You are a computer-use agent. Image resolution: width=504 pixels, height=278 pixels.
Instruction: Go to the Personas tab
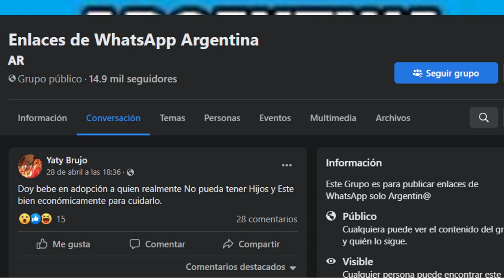coord(222,118)
